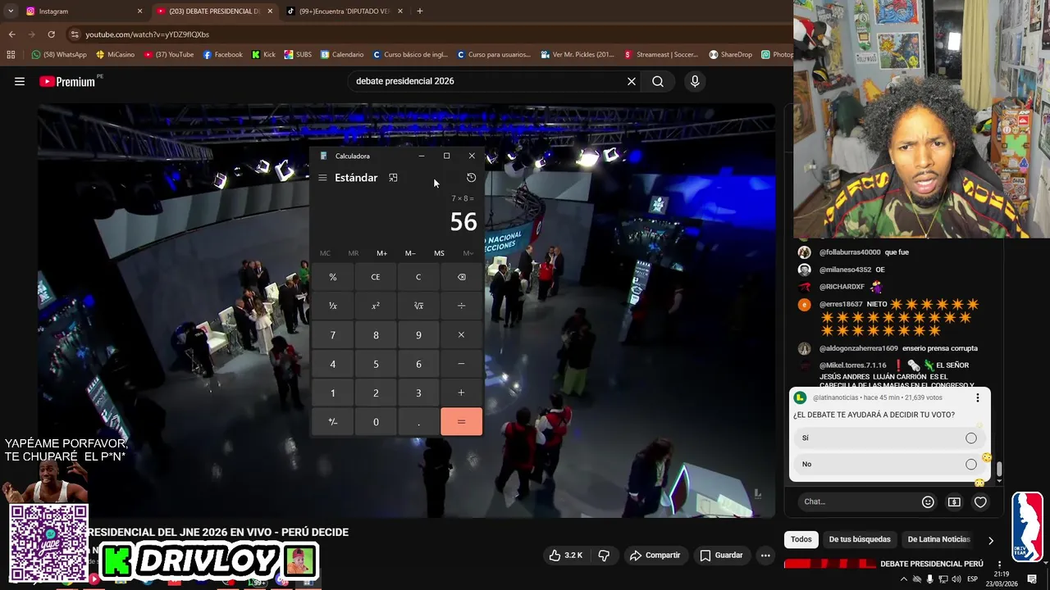
Task: Open the Calculator navigation menu
Action: 322,178
